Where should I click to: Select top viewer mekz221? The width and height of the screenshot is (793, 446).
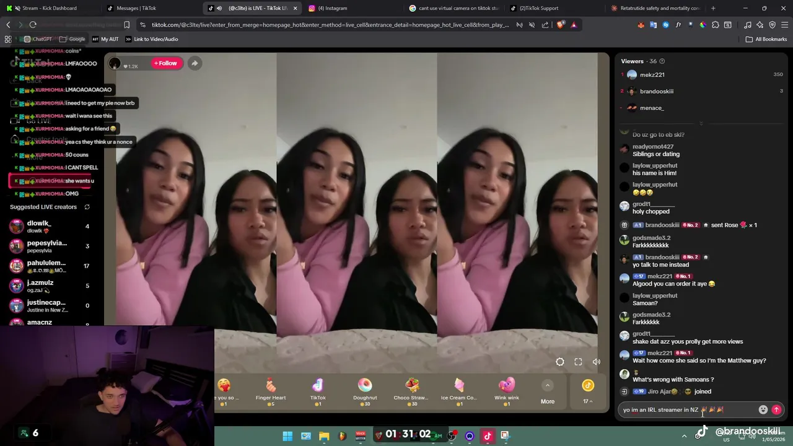[702, 74]
